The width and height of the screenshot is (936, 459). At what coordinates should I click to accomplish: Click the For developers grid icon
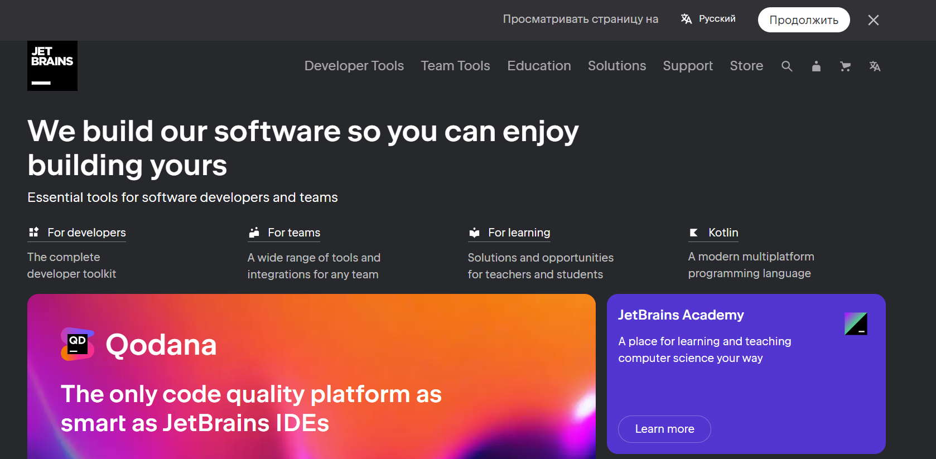pyautogui.click(x=34, y=232)
